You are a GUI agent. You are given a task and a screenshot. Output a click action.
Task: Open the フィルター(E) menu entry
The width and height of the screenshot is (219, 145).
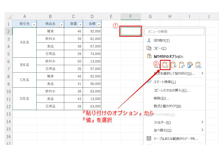(162, 123)
